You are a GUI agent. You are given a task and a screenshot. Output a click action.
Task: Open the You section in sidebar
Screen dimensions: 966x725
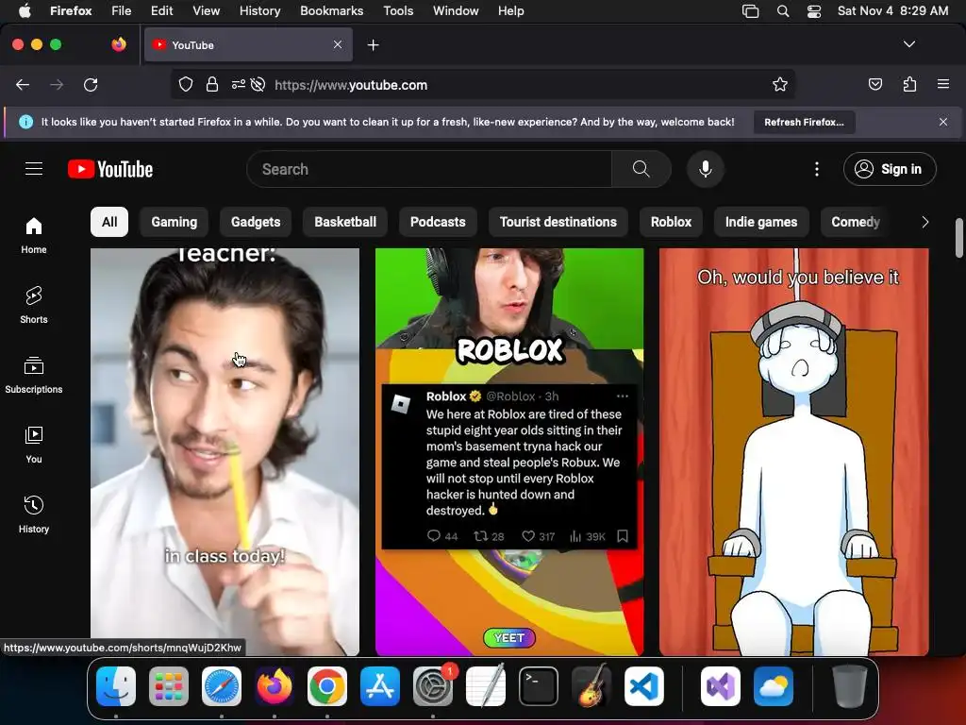34,445
